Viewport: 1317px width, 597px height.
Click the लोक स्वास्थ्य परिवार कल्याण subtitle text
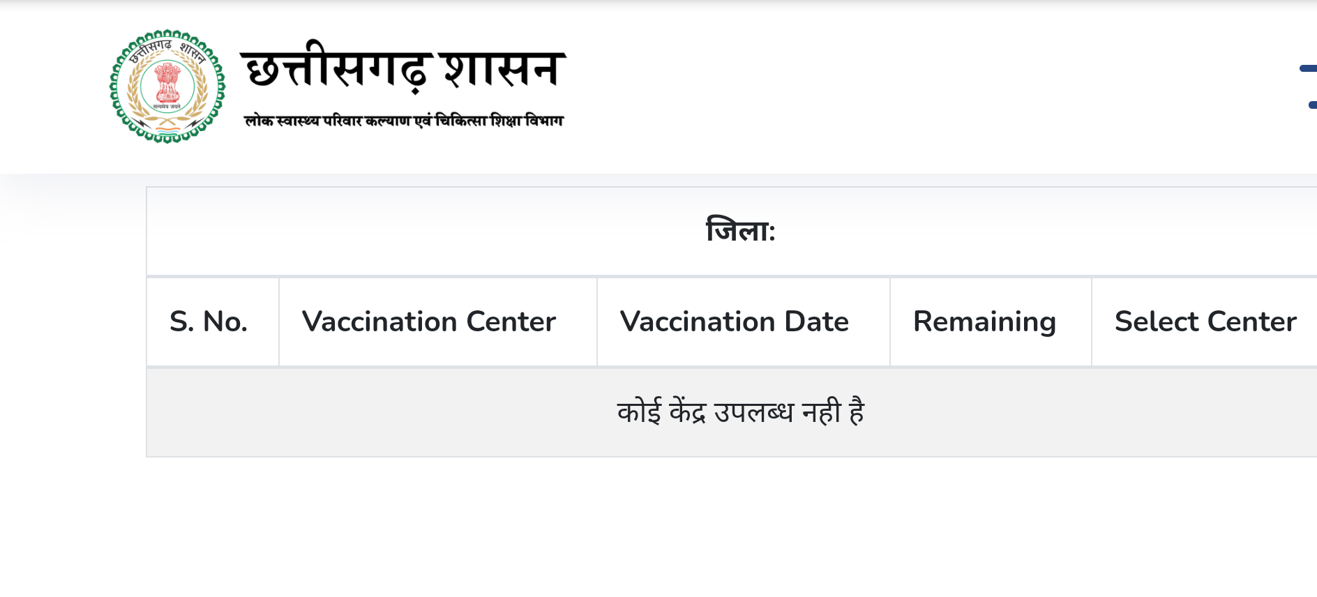328,121
